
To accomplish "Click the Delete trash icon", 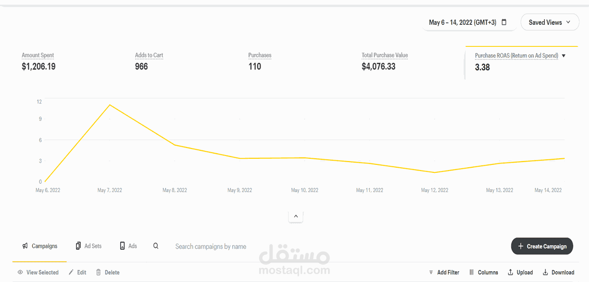I will [x=99, y=272].
